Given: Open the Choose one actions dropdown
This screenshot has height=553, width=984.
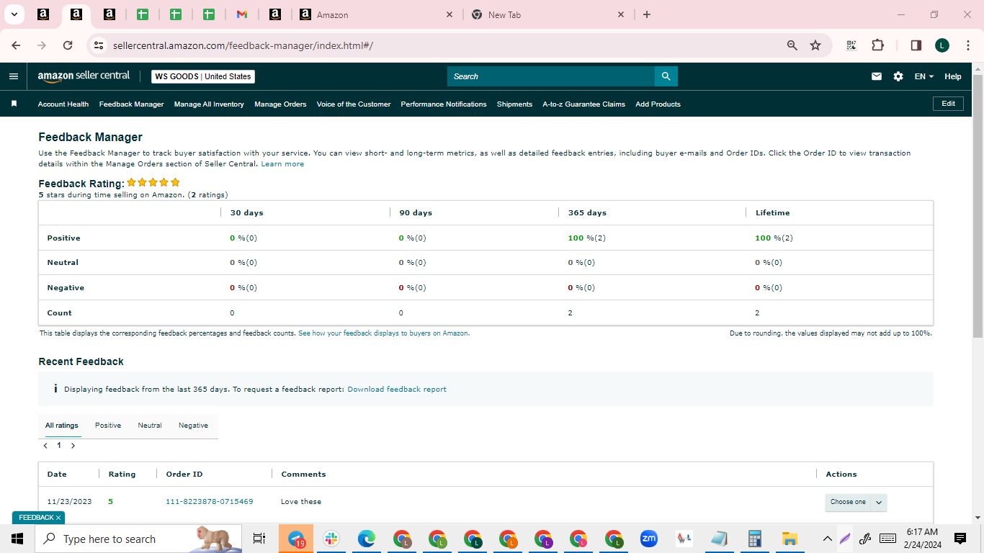Looking at the screenshot, I should point(856,502).
